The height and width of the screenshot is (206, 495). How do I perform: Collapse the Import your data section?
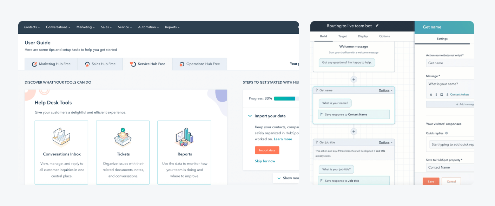[250, 116]
